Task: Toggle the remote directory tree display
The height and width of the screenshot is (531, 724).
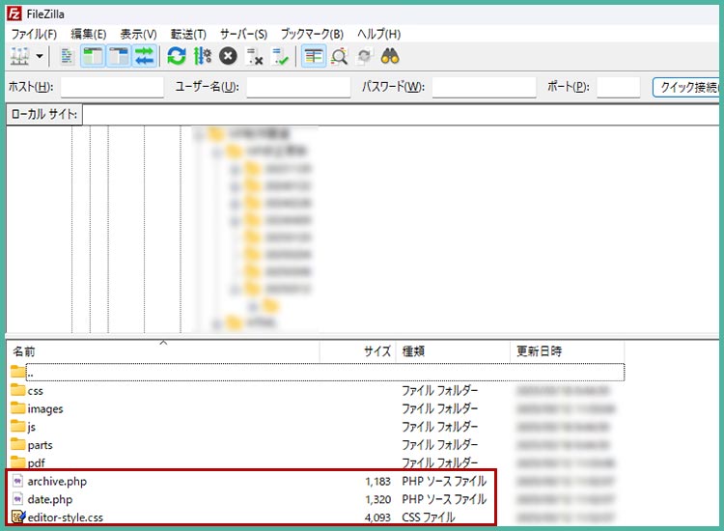Action: 119,56
